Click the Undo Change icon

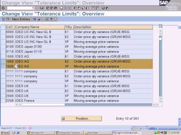click(x=43, y=19)
